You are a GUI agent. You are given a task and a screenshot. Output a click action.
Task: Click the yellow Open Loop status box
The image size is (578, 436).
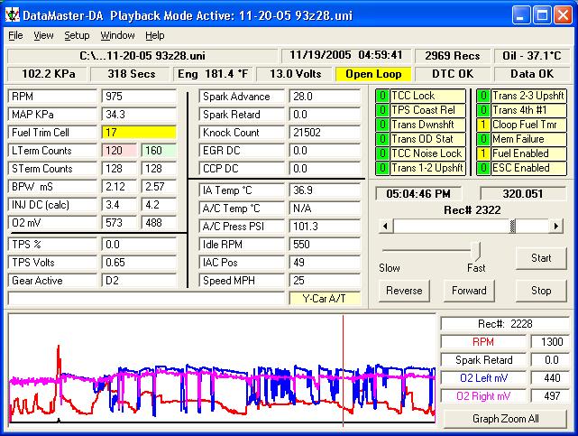point(372,74)
